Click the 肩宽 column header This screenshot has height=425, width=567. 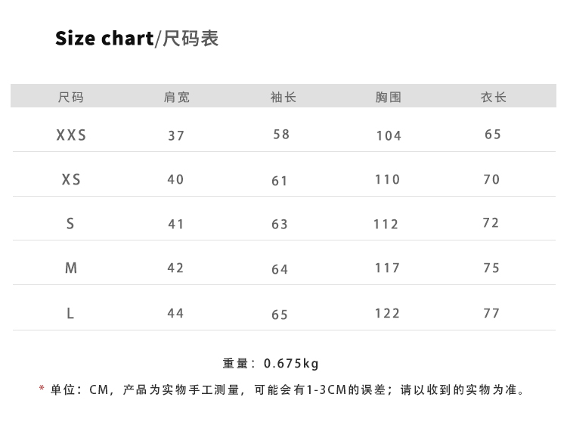pyautogui.click(x=176, y=97)
